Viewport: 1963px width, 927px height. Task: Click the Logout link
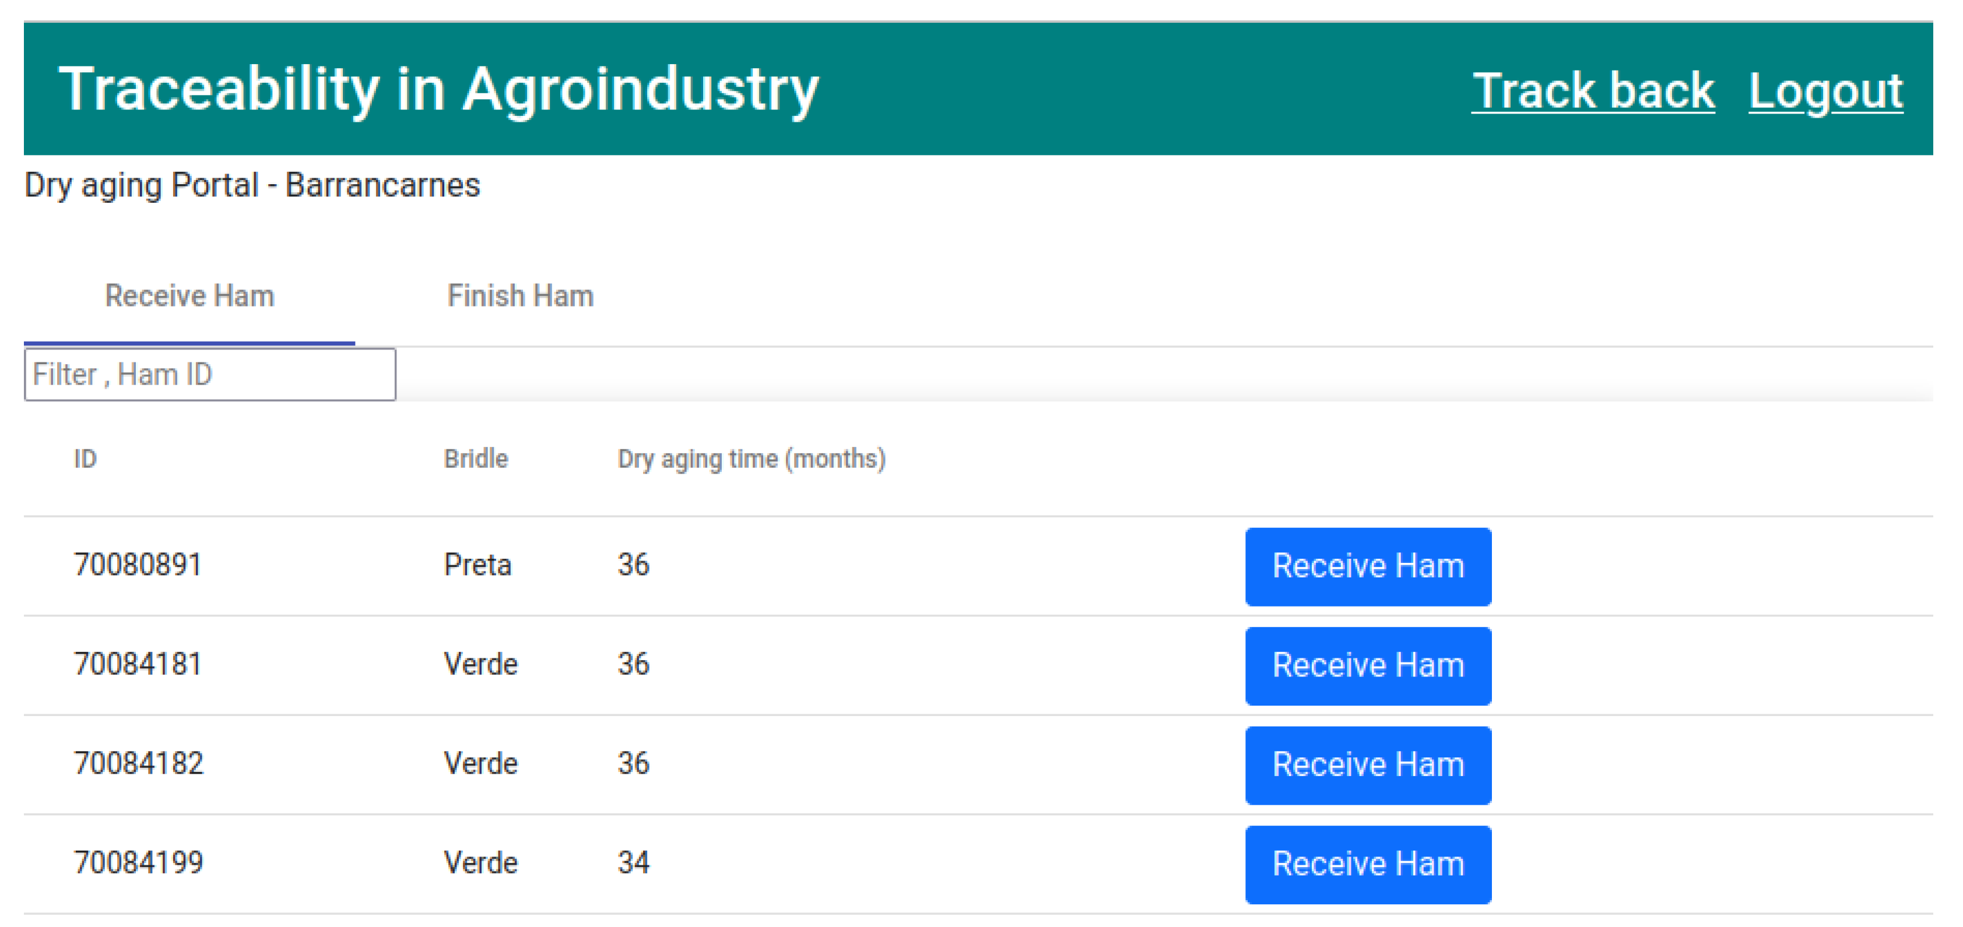click(x=1825, y=91)
